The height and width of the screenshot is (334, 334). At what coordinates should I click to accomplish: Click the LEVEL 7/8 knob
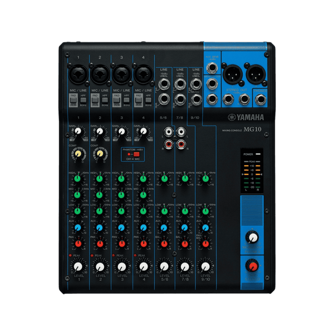185,267
